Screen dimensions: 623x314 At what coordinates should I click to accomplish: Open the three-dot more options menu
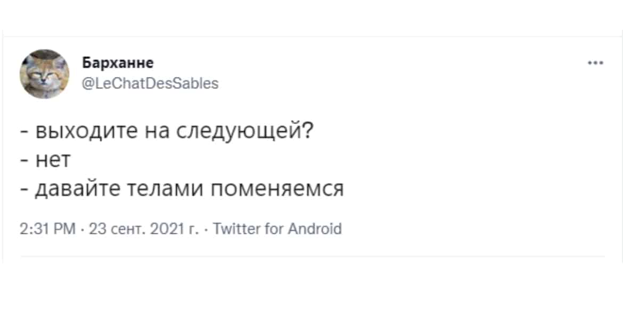[x=596, y=63]
